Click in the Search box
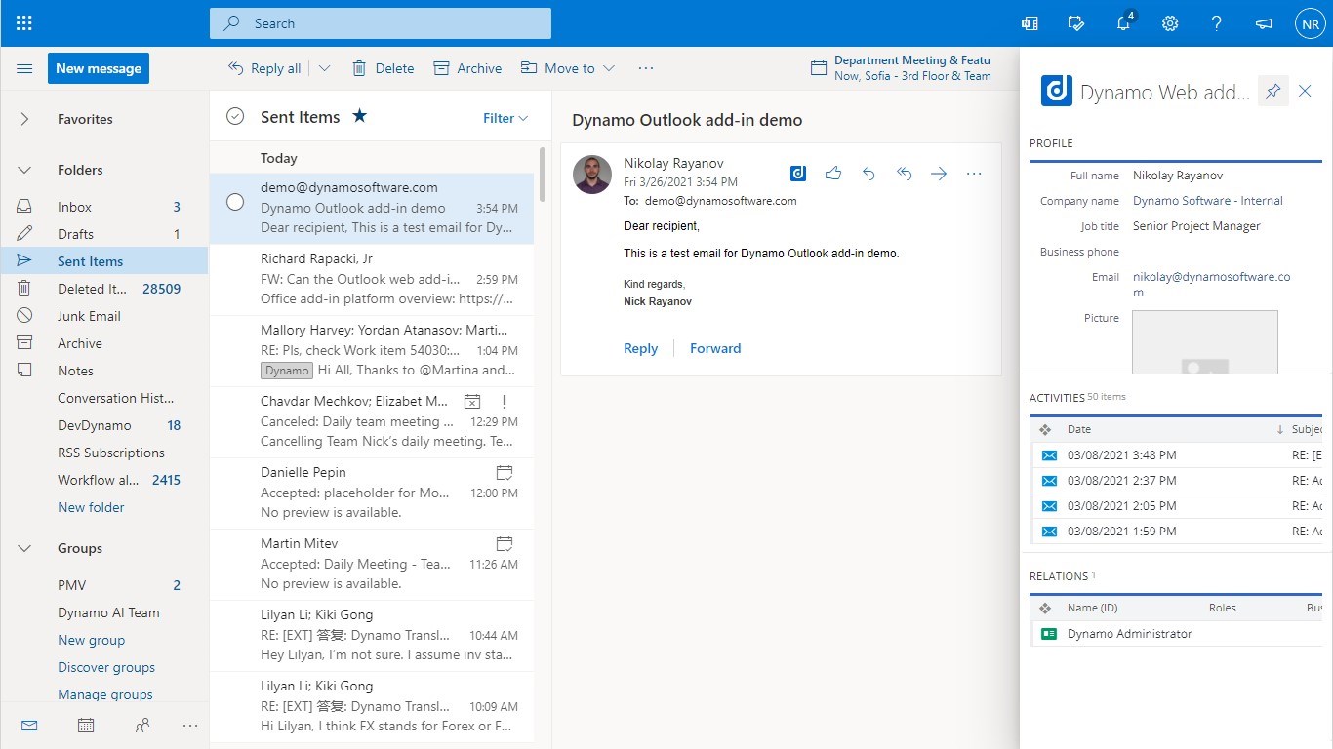The width and height of the screenshot is (1333, 749). 381,23
